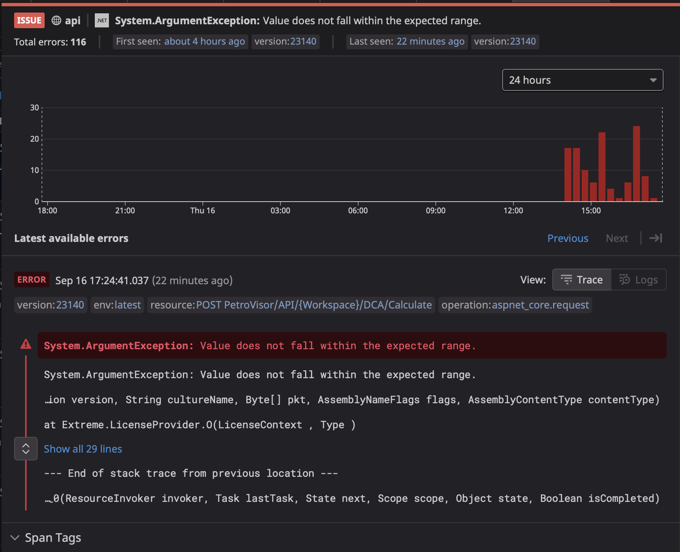Click the warning triangle in the error banner
This screenshot has height=552, width=680.
pos(26,345)
